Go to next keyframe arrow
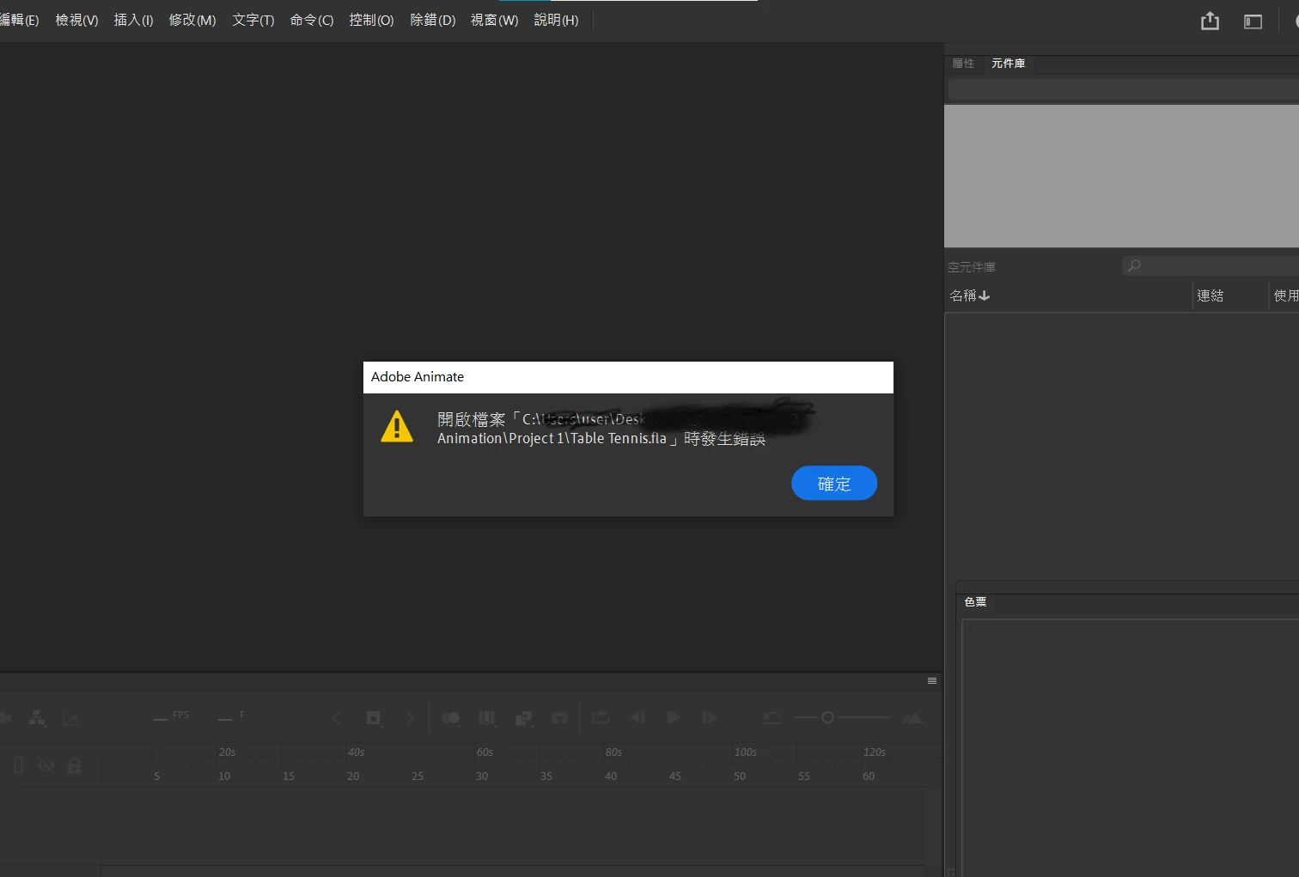Image resolution: width=1299 pixels, height=877 pixels. coord(410,718)
